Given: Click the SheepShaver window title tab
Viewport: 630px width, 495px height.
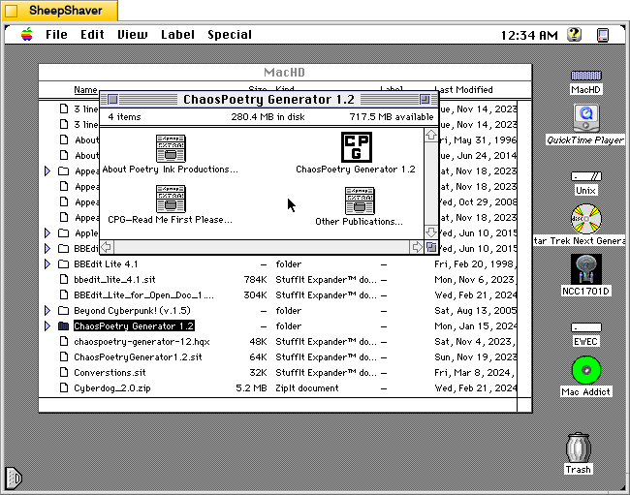Looking at the screenshot, I should (59, 11).
